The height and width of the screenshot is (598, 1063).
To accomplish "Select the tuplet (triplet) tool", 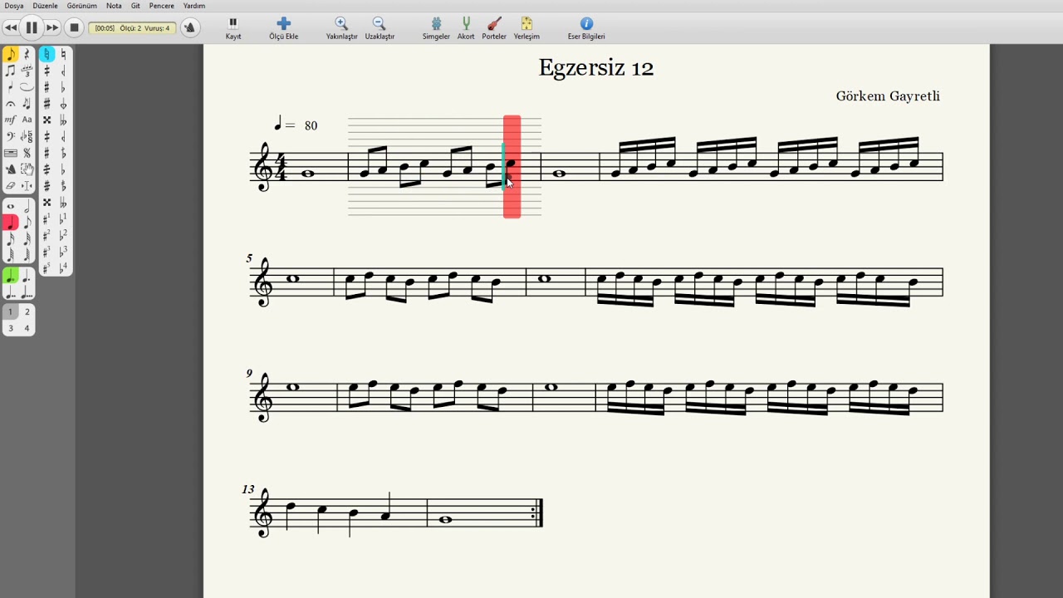I will pyautogui.click(x=27, y=71).
